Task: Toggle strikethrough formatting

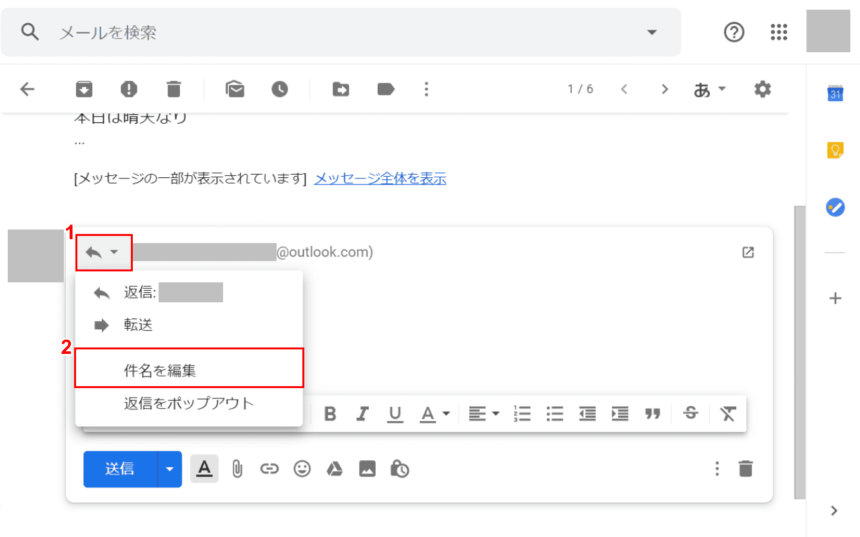Action: (x=691, y=414)
